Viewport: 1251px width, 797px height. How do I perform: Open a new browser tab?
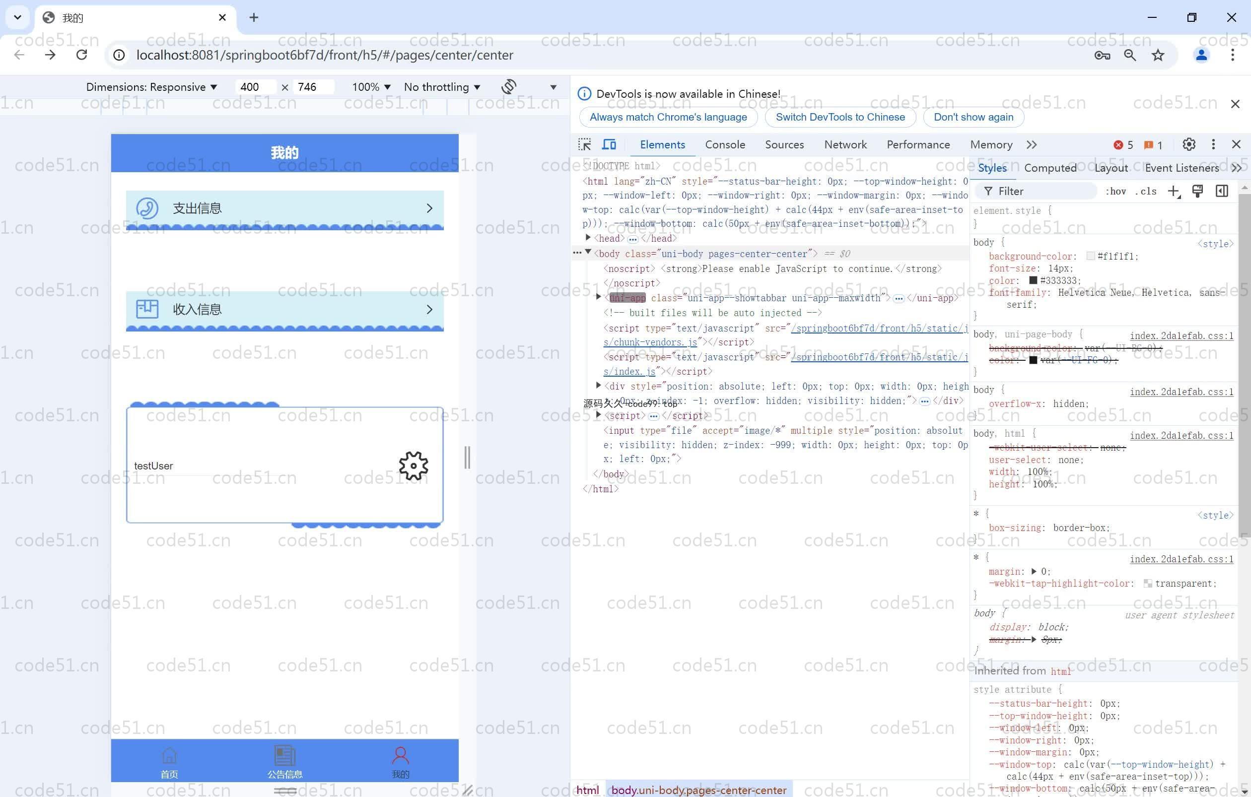(x=254, y=18)
